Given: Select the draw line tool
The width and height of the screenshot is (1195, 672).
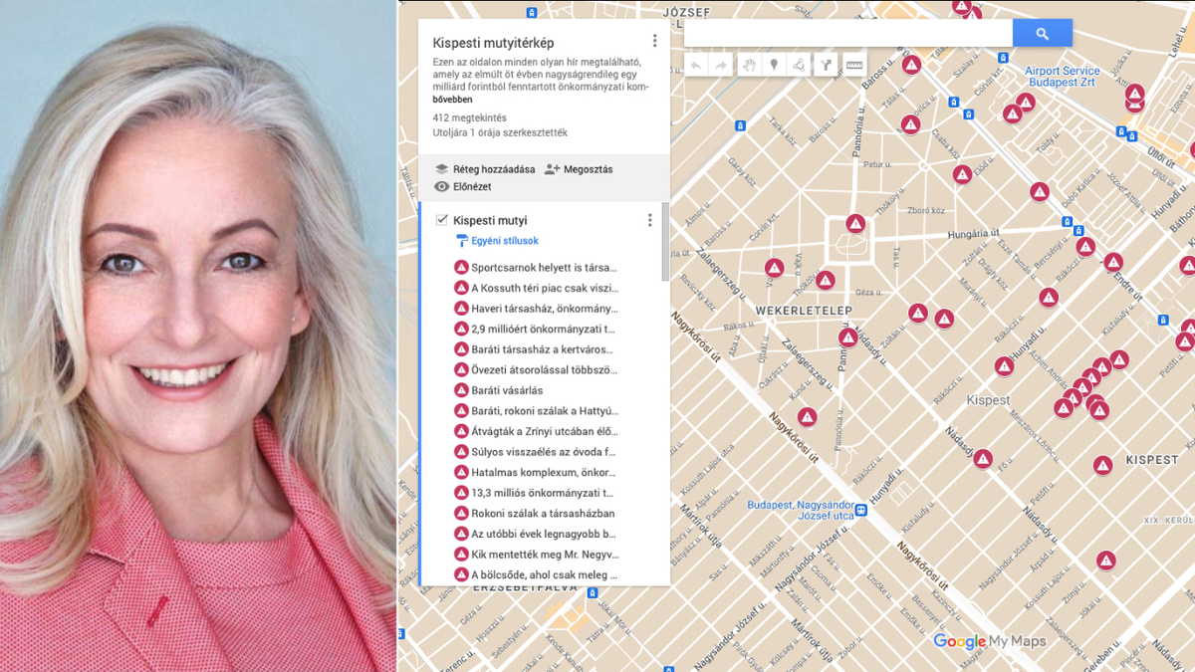Looking at the screenshot, I should click(800, 65).
